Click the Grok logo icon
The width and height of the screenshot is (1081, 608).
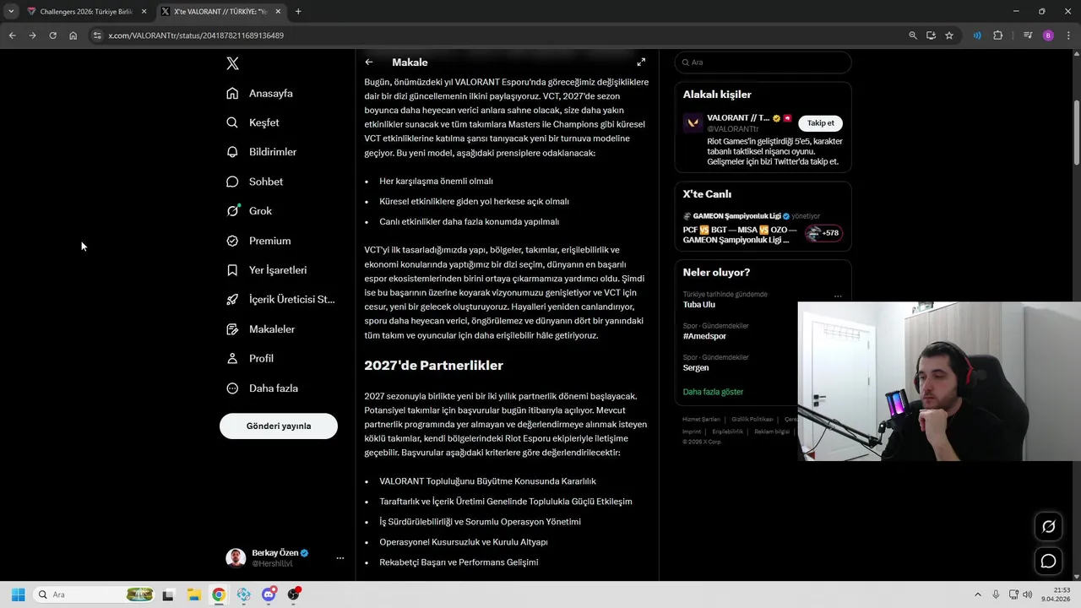point(232,211)
